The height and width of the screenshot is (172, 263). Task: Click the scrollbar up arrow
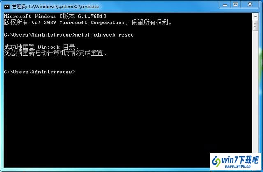pos(256,16)
